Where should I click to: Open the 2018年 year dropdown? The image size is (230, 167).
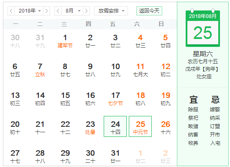pos(29,11)
